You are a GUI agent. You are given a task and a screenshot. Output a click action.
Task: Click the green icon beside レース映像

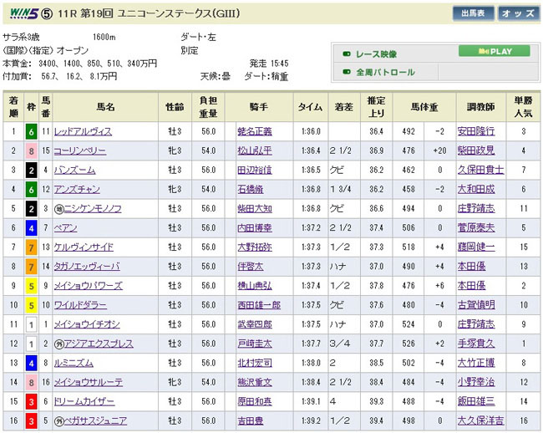pyautogui.click(x=347, y=53)
